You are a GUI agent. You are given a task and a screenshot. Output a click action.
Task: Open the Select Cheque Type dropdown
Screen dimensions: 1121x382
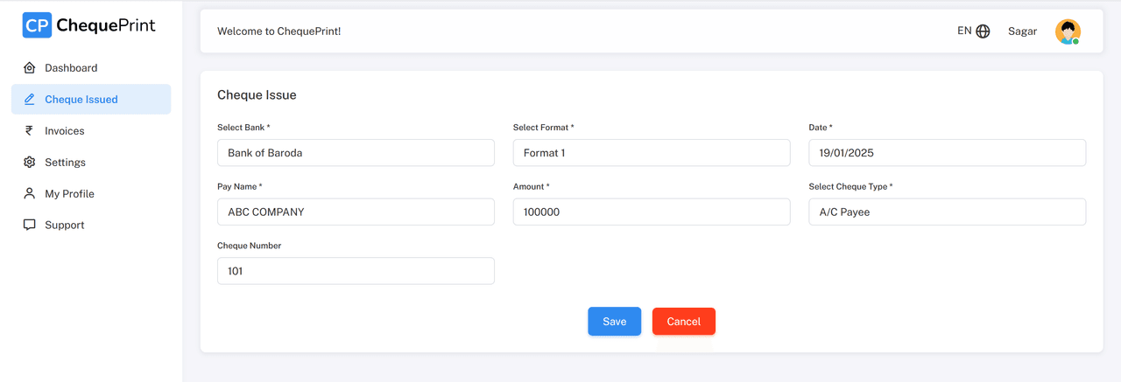point(947,212)
